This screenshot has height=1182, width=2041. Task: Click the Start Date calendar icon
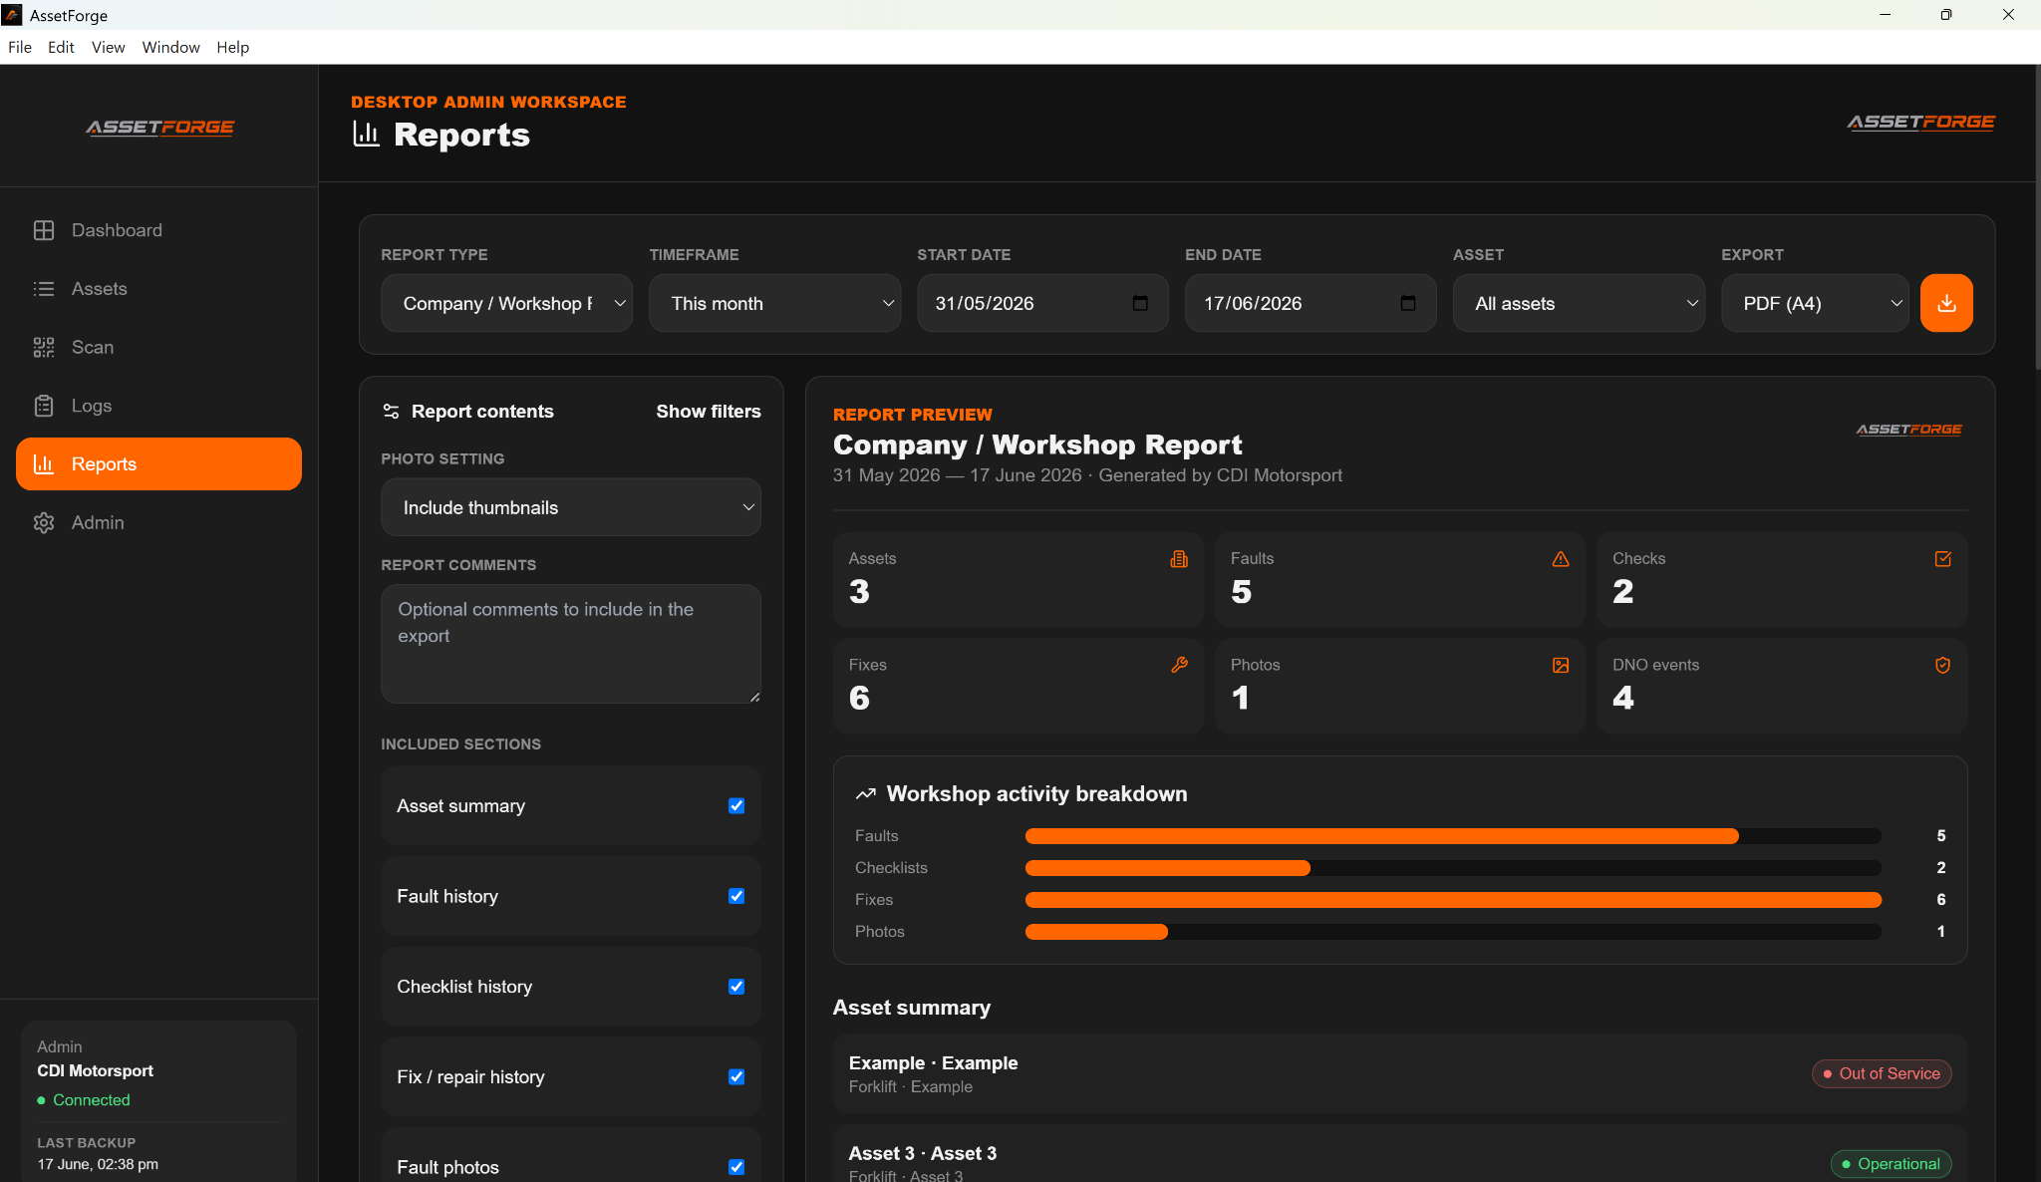click(x=1140, y=303)
